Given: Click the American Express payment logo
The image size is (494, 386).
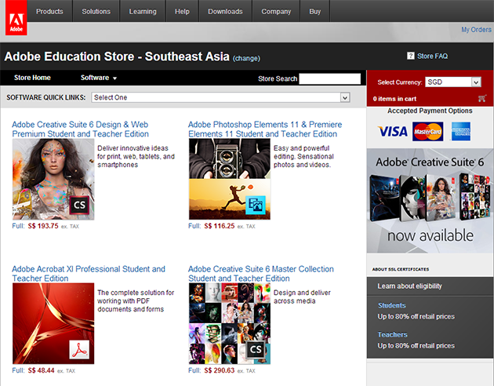Looking at the screenshot, I should pos(460,131).
